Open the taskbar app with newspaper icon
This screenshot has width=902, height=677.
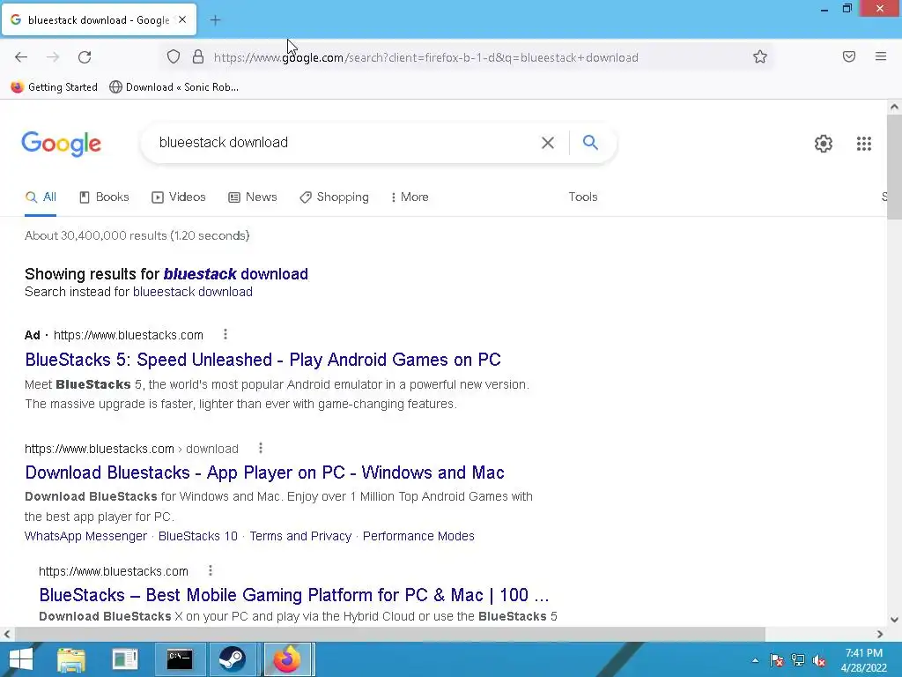(x=125, y=659)
